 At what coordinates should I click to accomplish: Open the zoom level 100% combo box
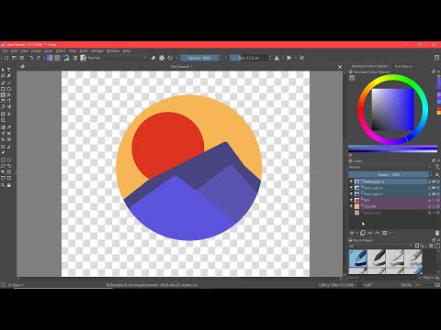[x=406, y=285]
